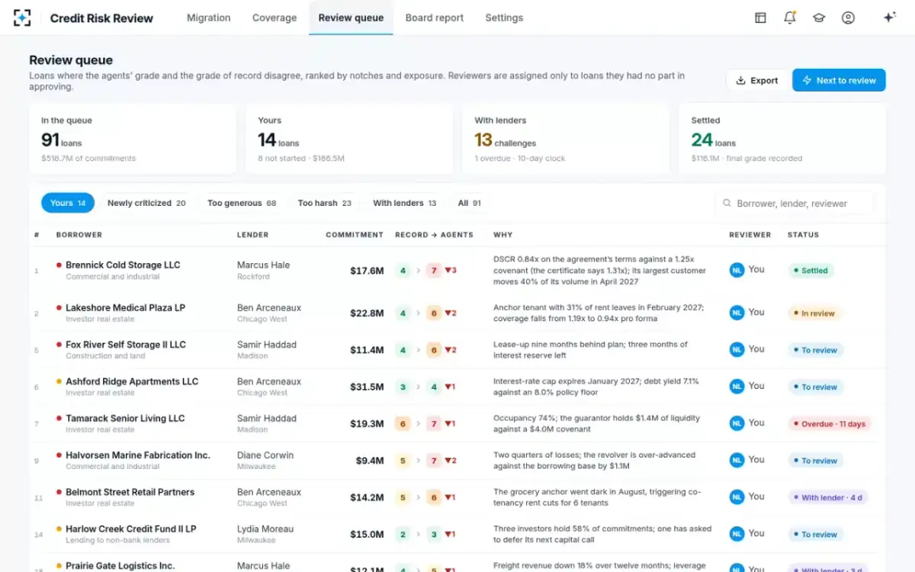Click the Export button
Viewport: 915px width, 572px height.
point(756,80)
